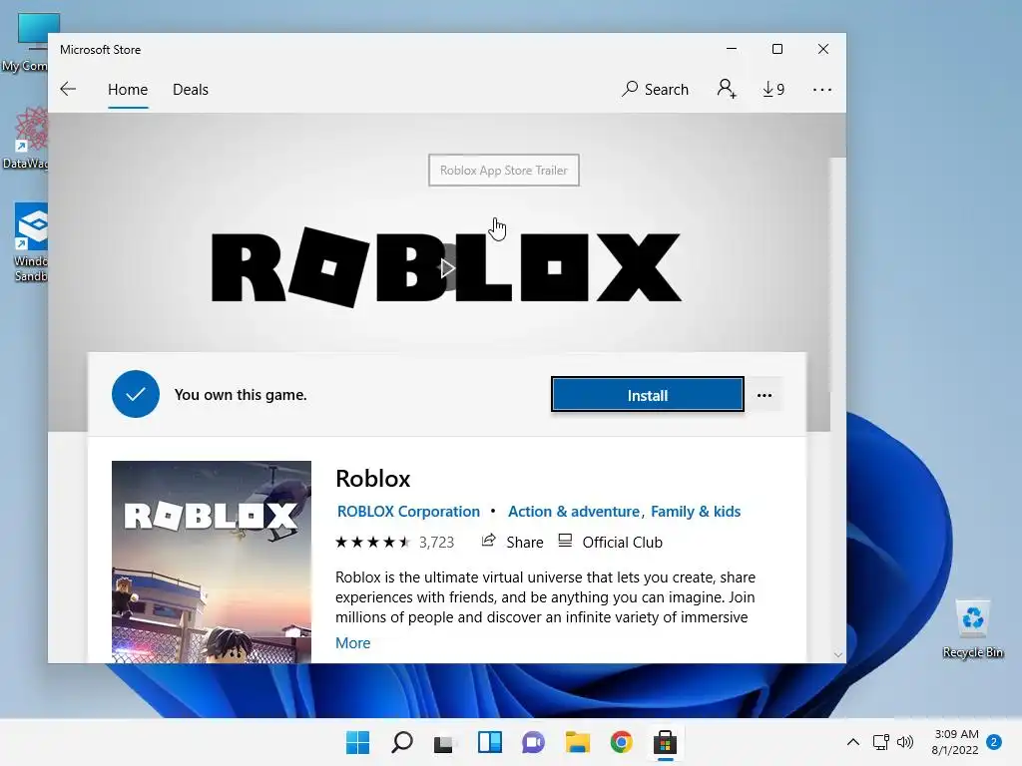Click the blue checkmark ownership icon
The width and height of the screenshot is (1022, 766).
pos(136,394)
